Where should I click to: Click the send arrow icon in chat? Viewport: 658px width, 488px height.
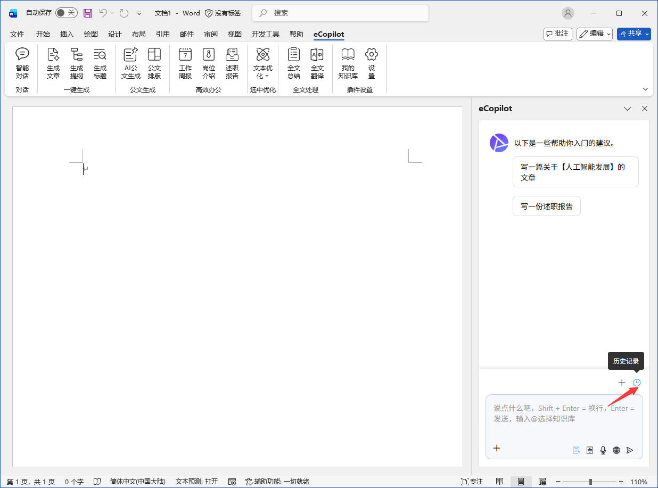click(x=630, y=450)
